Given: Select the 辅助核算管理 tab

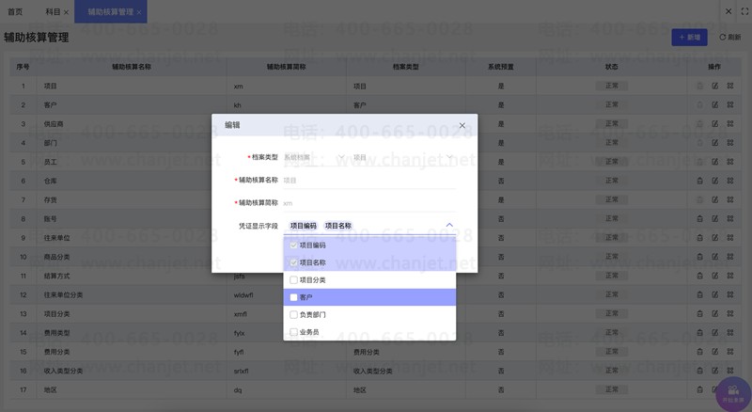Looking at the screenshot, I should coord(110,11).
